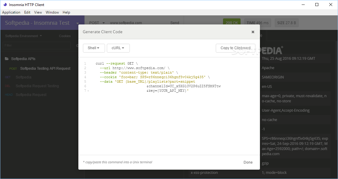Viewport: 338px width, 179px height.
Task: Open the cURL client dropdown
Action: 118,48
